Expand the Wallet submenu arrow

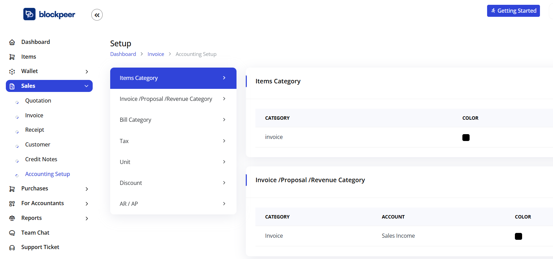point(87,71)
